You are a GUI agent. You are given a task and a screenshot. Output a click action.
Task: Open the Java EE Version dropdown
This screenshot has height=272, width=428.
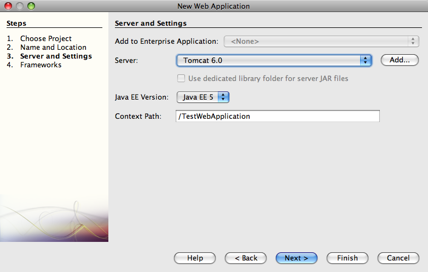(203, 97)
